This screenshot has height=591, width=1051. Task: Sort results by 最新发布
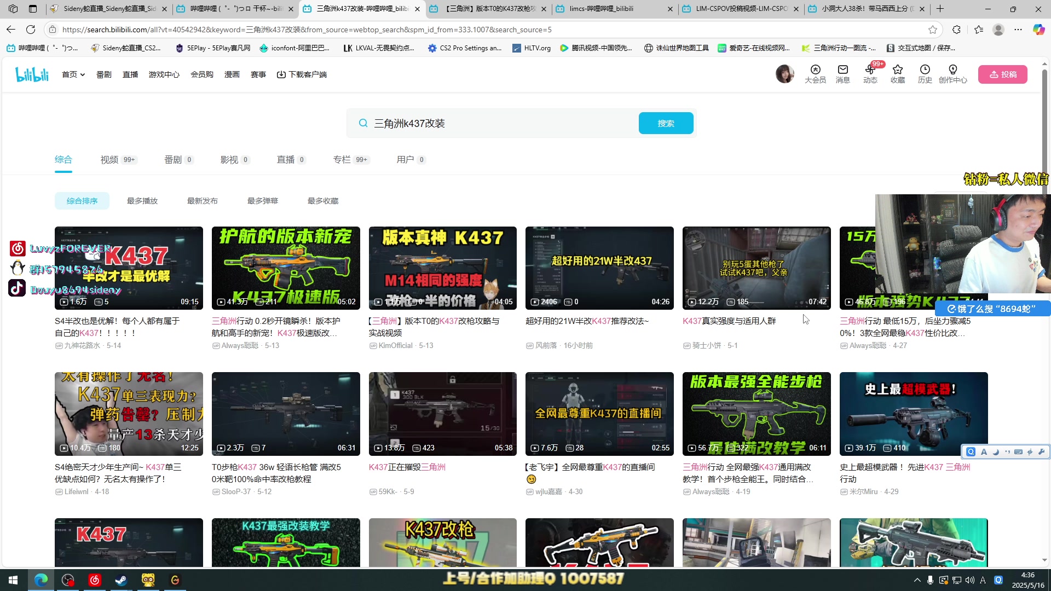point(203,201)
